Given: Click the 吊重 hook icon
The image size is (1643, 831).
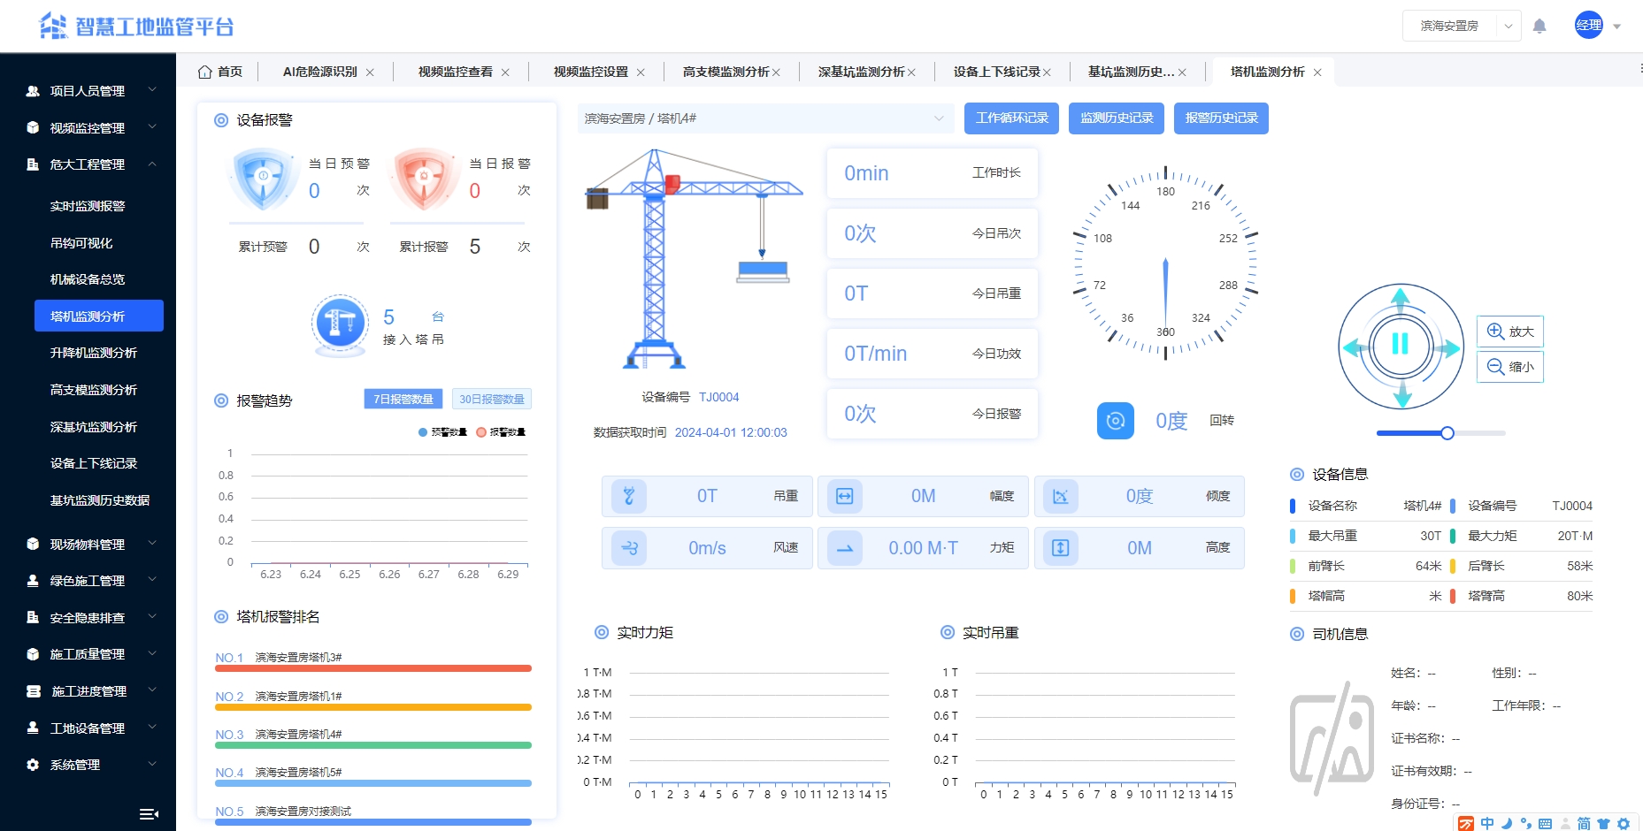Looking at the screenshot, I should coord(631,496).
